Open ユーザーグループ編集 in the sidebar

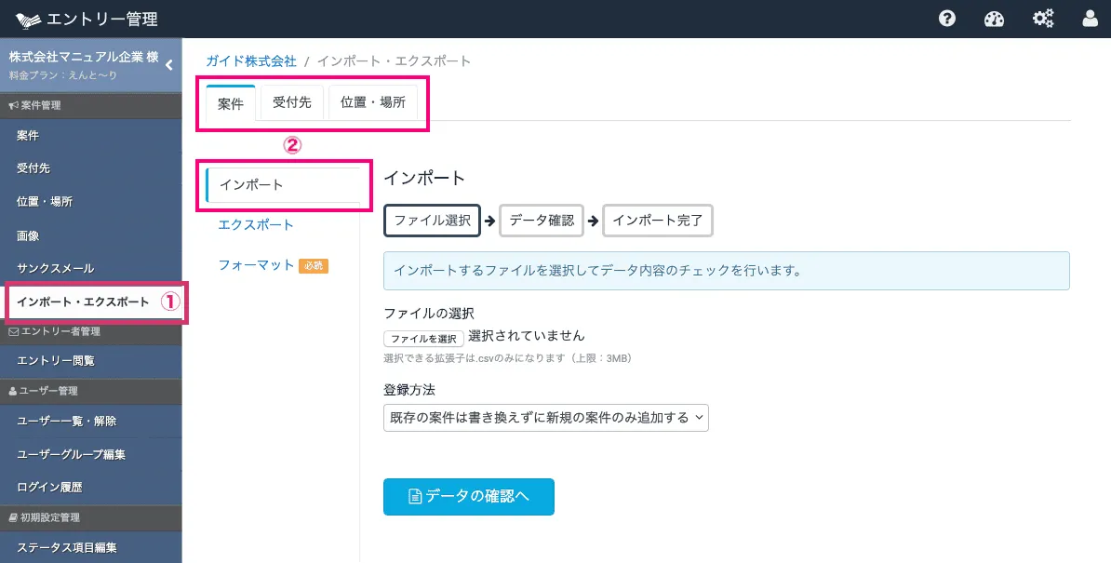(x=72, y=455)
